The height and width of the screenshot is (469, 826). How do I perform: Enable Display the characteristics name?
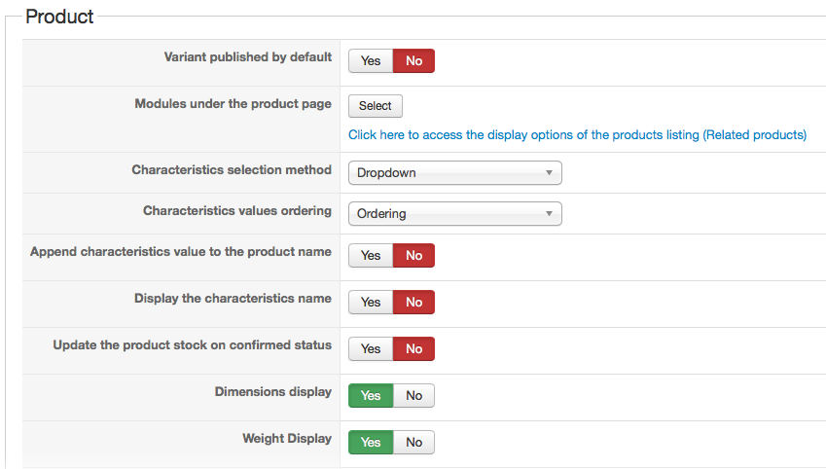(371, 303)
